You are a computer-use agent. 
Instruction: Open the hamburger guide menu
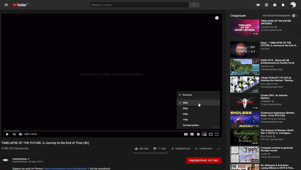[6, 5]
